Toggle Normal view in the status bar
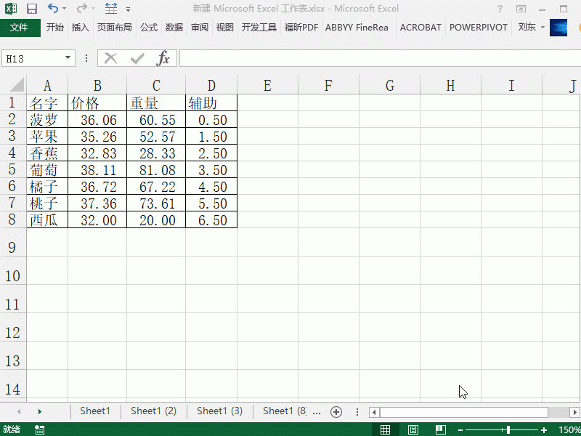This screenshot has height=436, width=581. (386, 429)
